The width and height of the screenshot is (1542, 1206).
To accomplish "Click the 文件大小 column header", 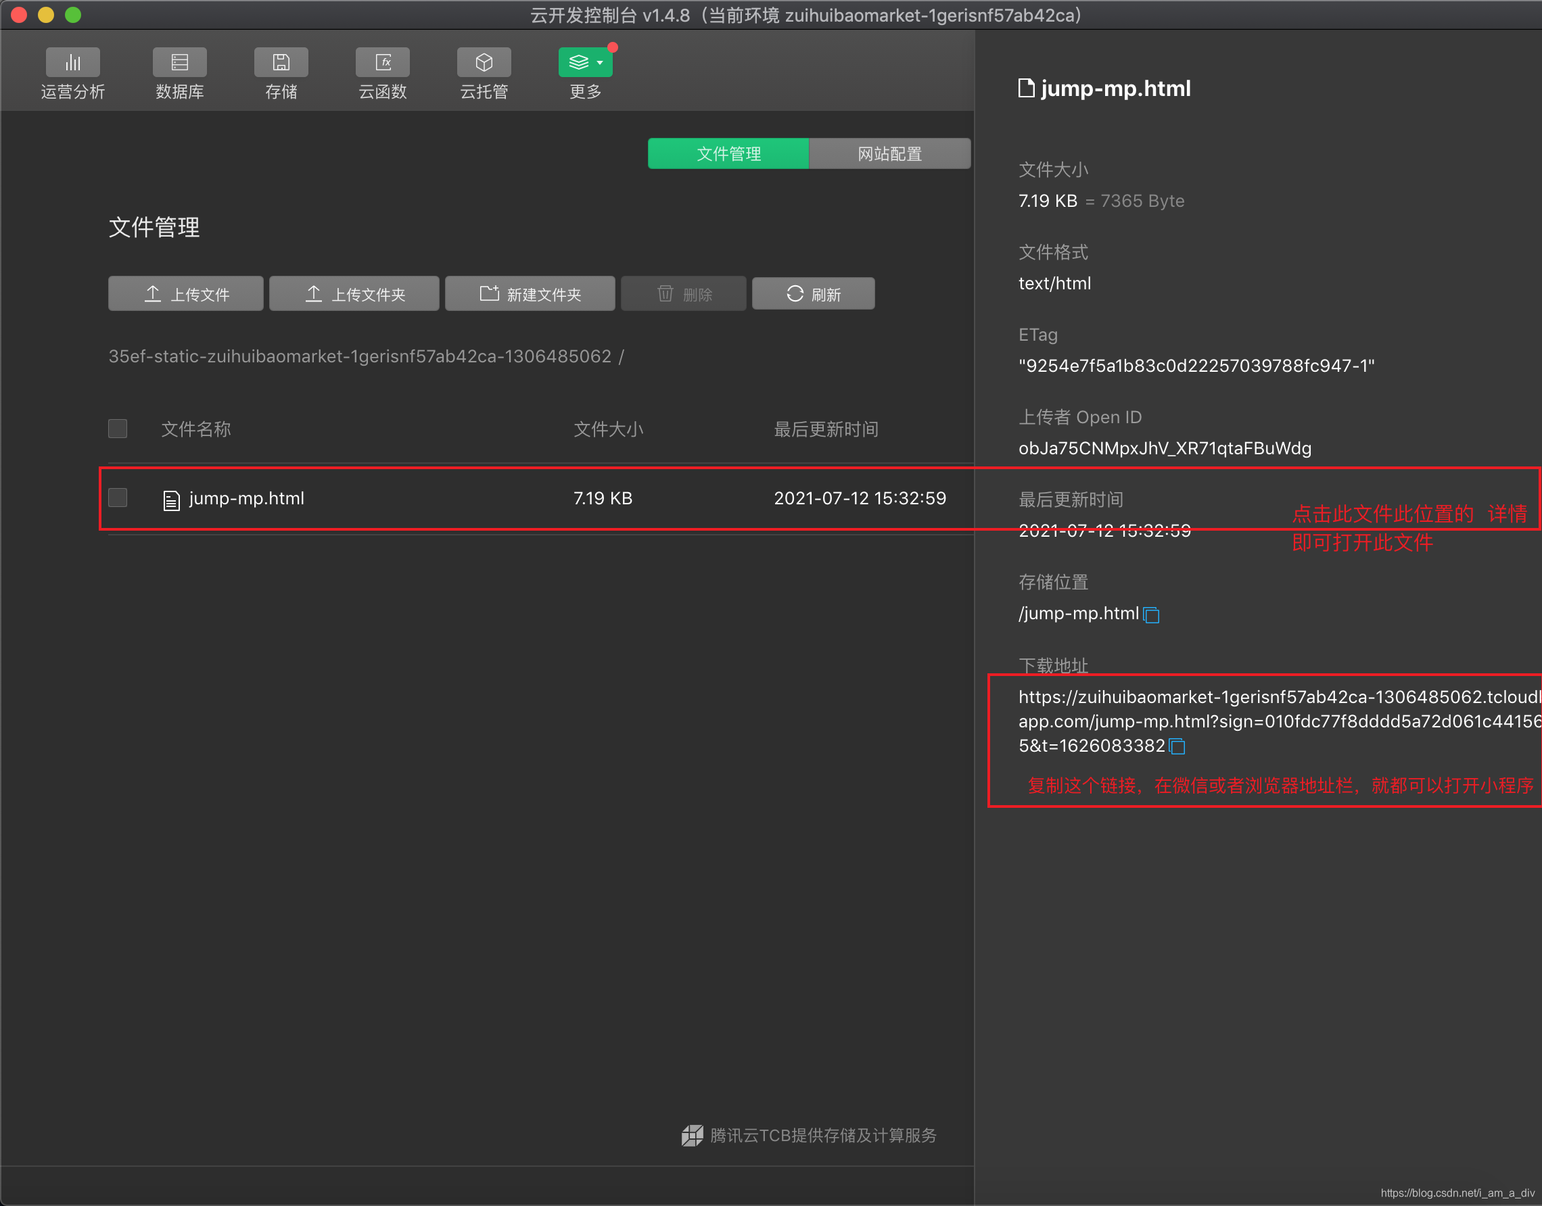I will 608,429.
